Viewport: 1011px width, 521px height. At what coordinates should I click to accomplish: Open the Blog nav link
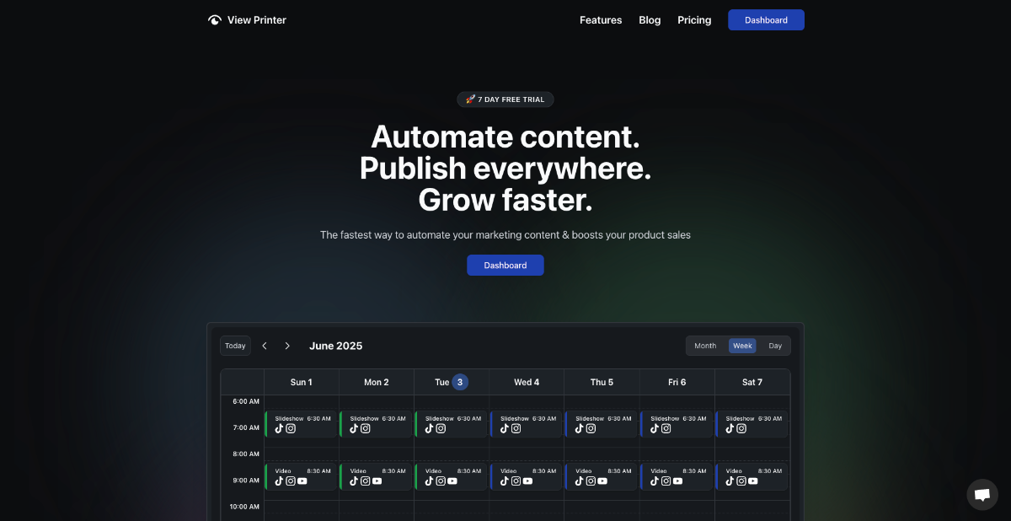650,20
